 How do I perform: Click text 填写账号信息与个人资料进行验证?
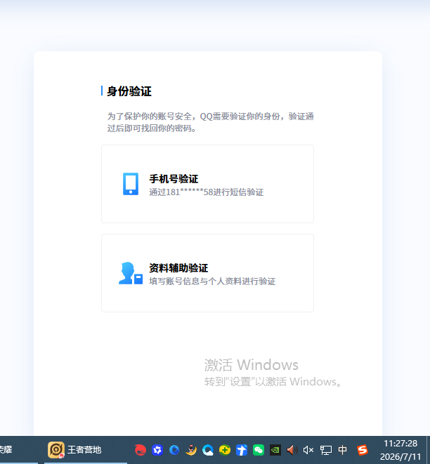pyautogui.click(x=212, y=281)
